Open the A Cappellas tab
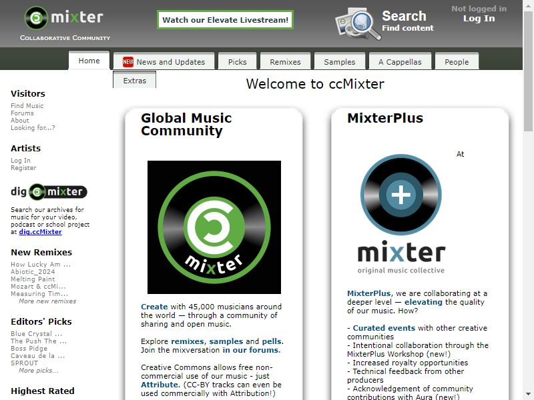534x400 pixels. pyautogui.click(x=400, y=61)
